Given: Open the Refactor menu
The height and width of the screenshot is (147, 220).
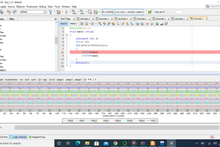Looking at the screenshot, I should click(x=21, y=7).
